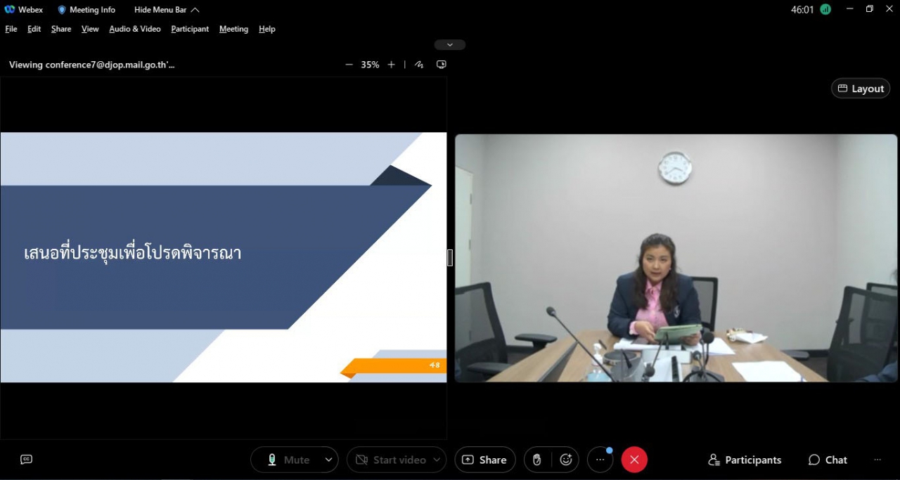Open the Meeting menu
Image resolution: width=900 pixels, height=480 pixels.
(x=233, y=29)
